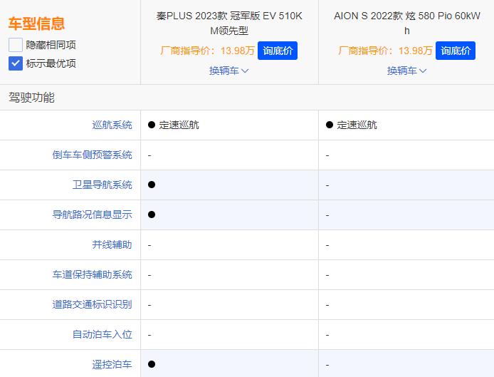Open the 并线辅助 link
The width and height of the screenshot is (494, 377).
[112, 244]
